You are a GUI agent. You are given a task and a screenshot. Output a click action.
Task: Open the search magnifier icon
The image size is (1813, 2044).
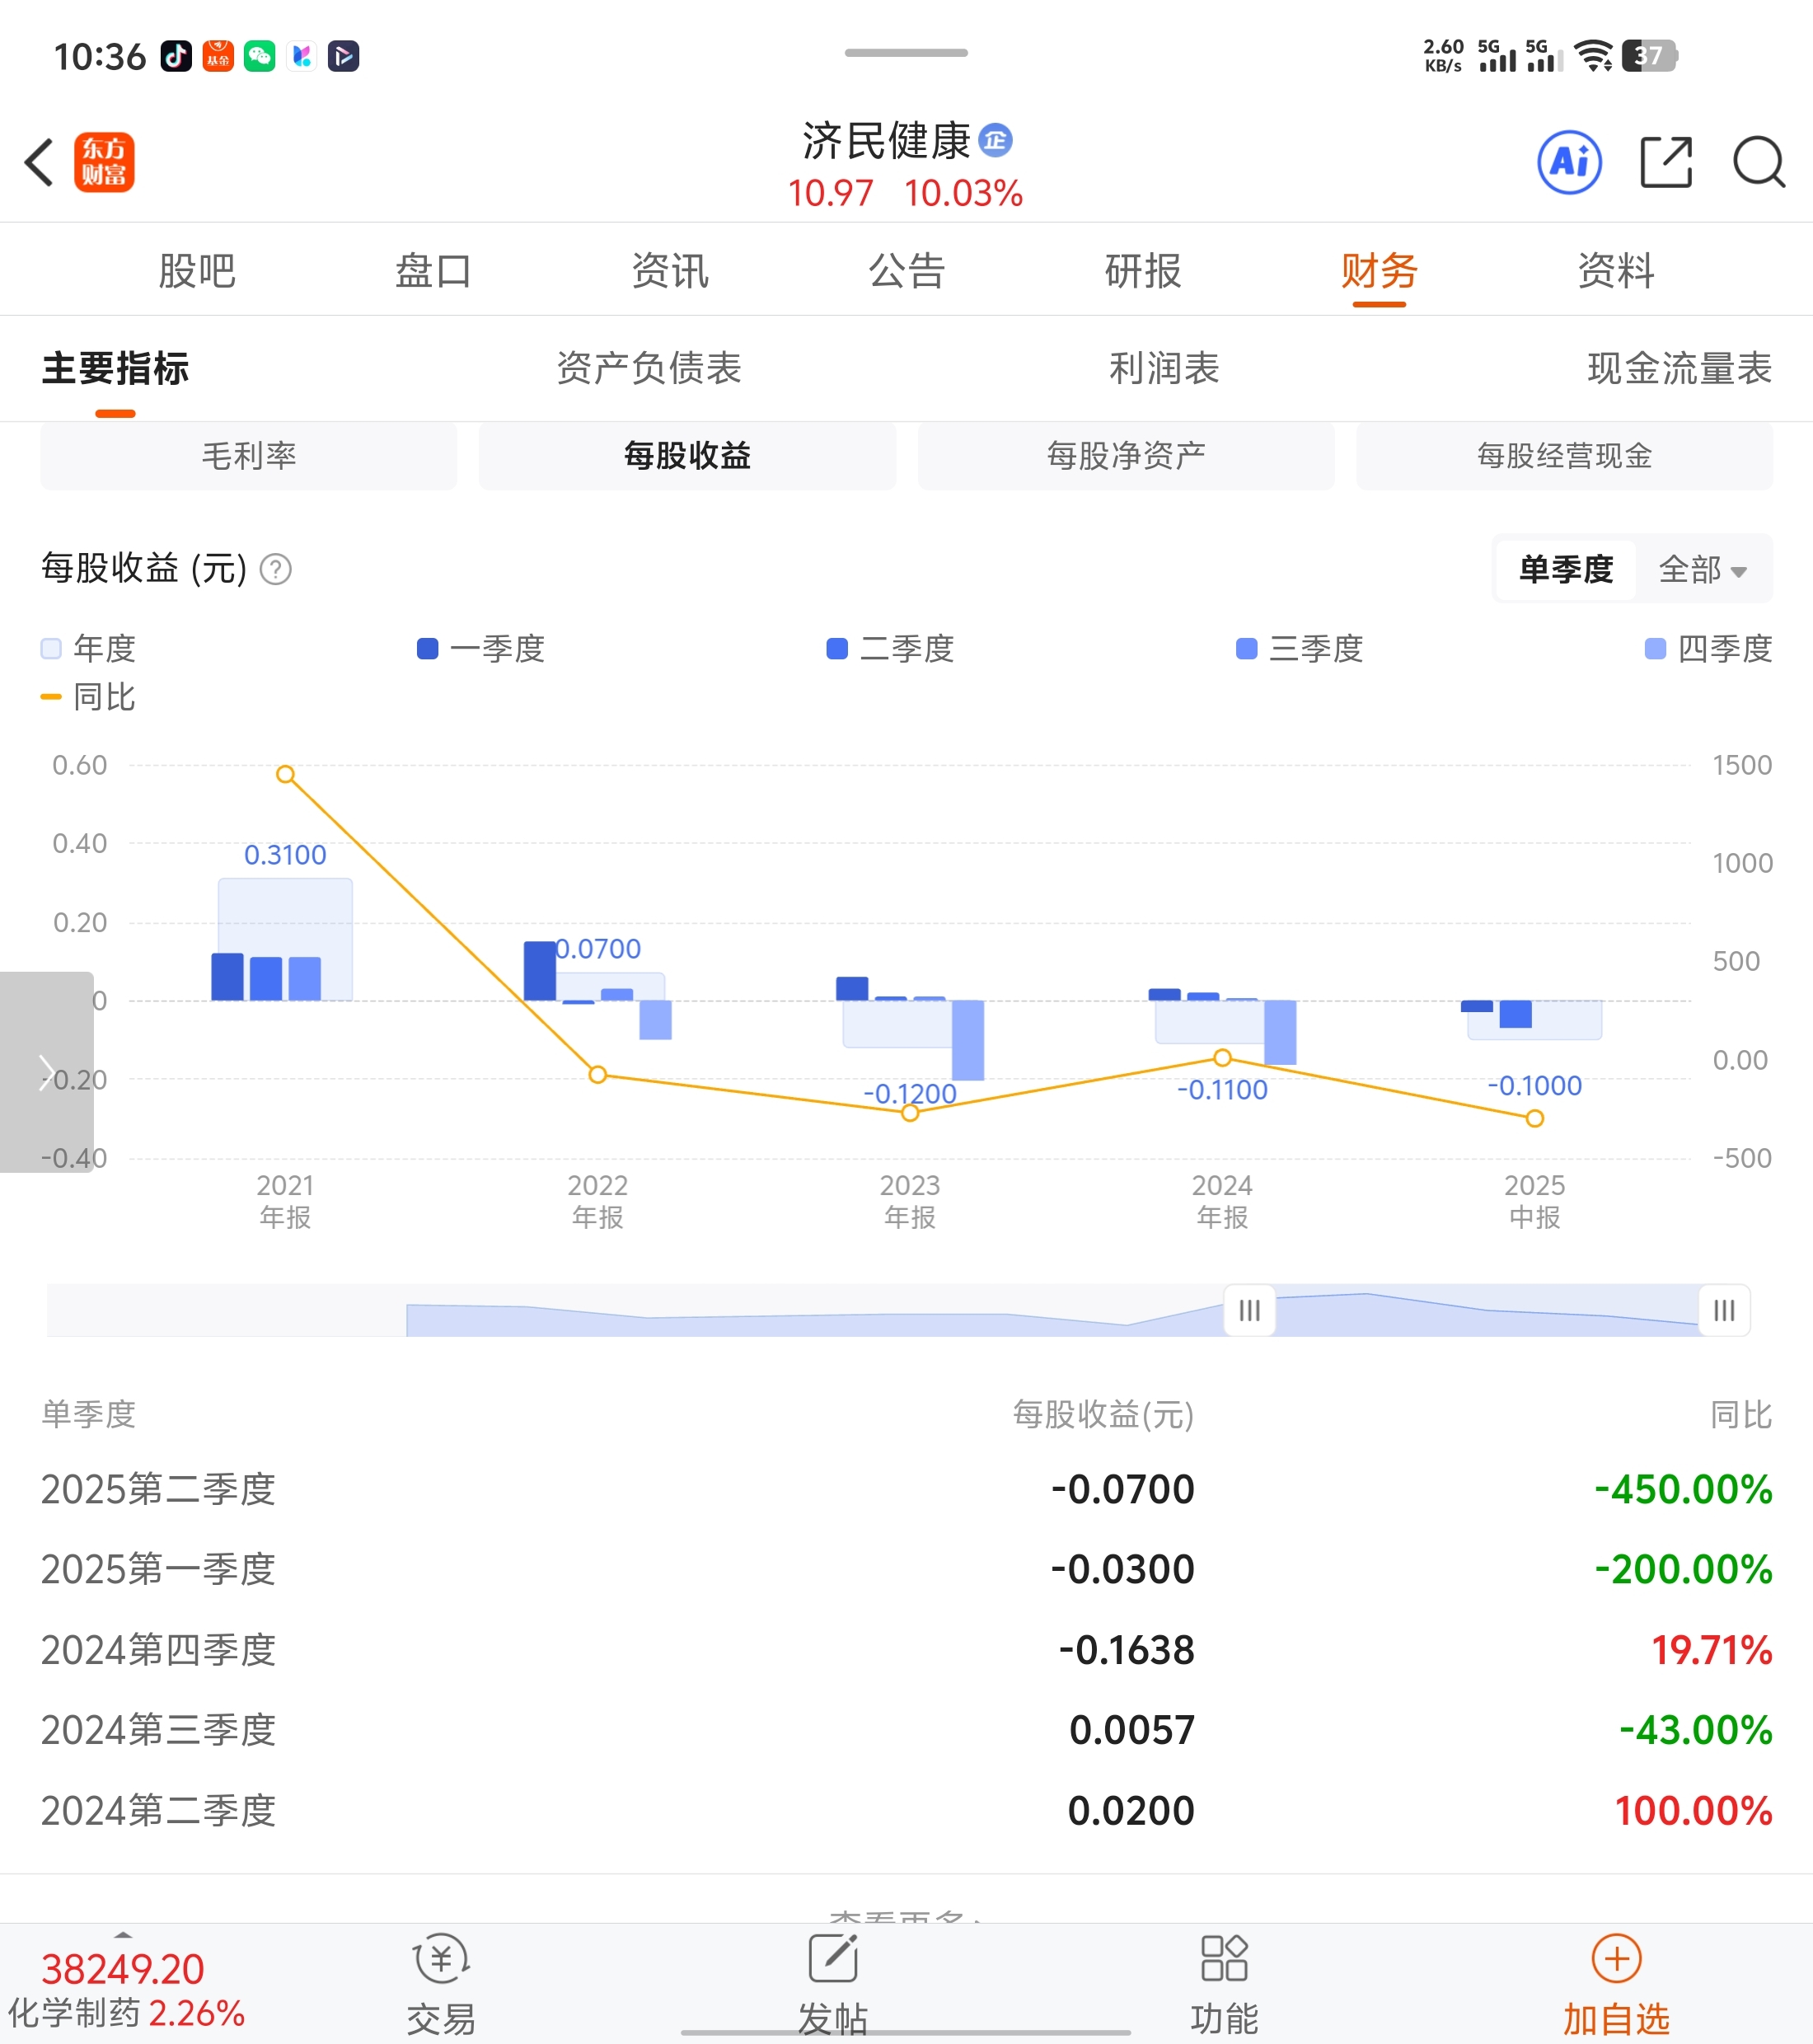[1758, 163]
